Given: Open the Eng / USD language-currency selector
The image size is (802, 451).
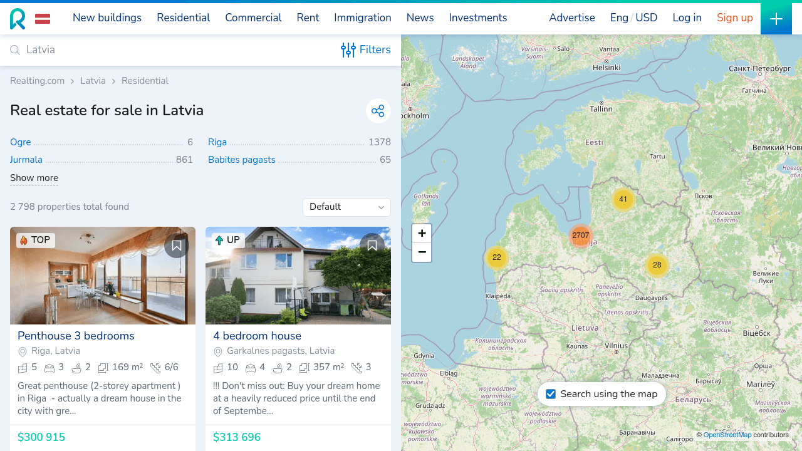Looking at the screenshot, I should [x=633, y=18].
